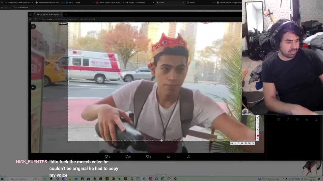Switch to Convert Youtube Videos to MP3 tab
Image resolution: width=323 pixels, height=181 pixels.
110,3
